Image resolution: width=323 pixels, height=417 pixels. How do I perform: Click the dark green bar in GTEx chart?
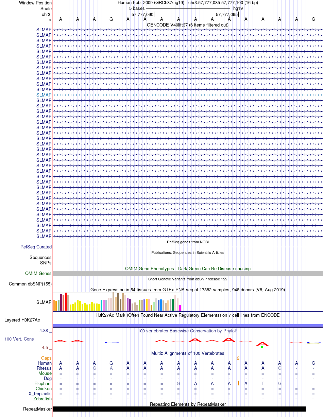point(173,305)
